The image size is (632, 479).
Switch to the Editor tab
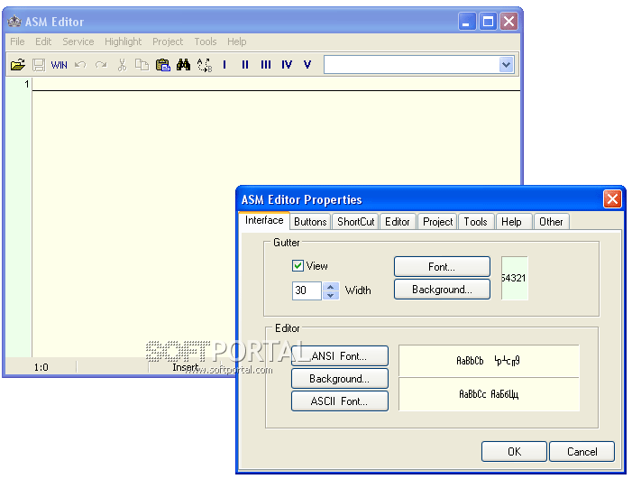397,222
